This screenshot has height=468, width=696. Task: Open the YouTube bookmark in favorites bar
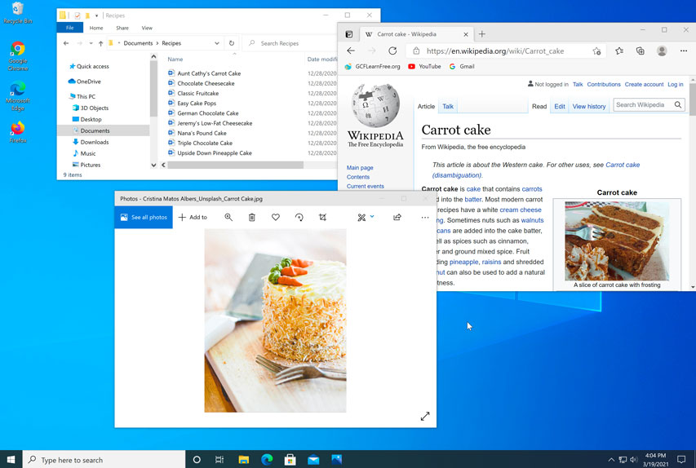(424, 67)
